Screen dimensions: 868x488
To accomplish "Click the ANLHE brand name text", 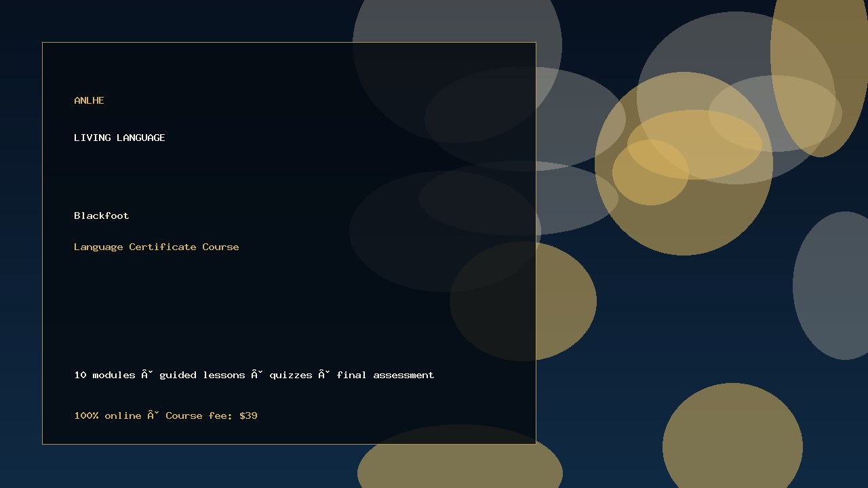I will (x=89, y=100).
